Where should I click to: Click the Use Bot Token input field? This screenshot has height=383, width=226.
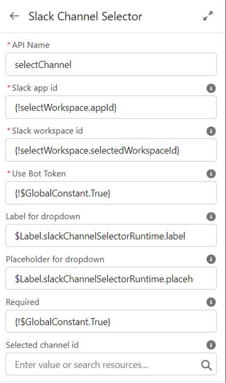pos(111,193)
